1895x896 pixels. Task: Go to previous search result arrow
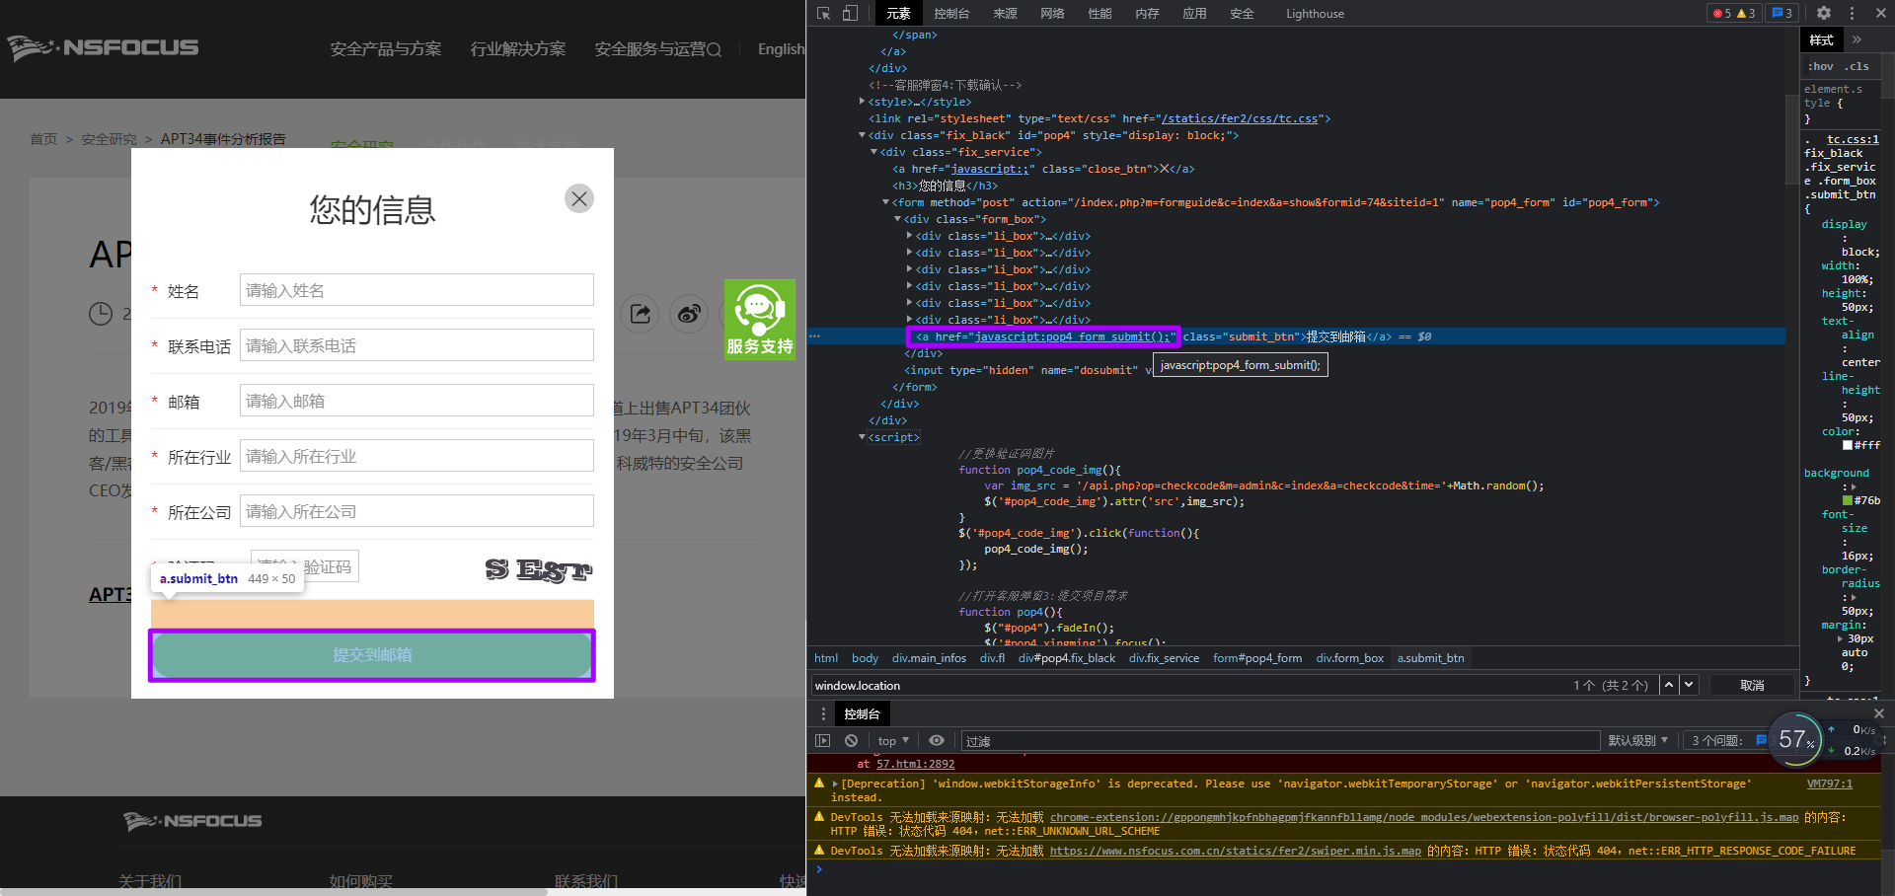[1669, 685]
